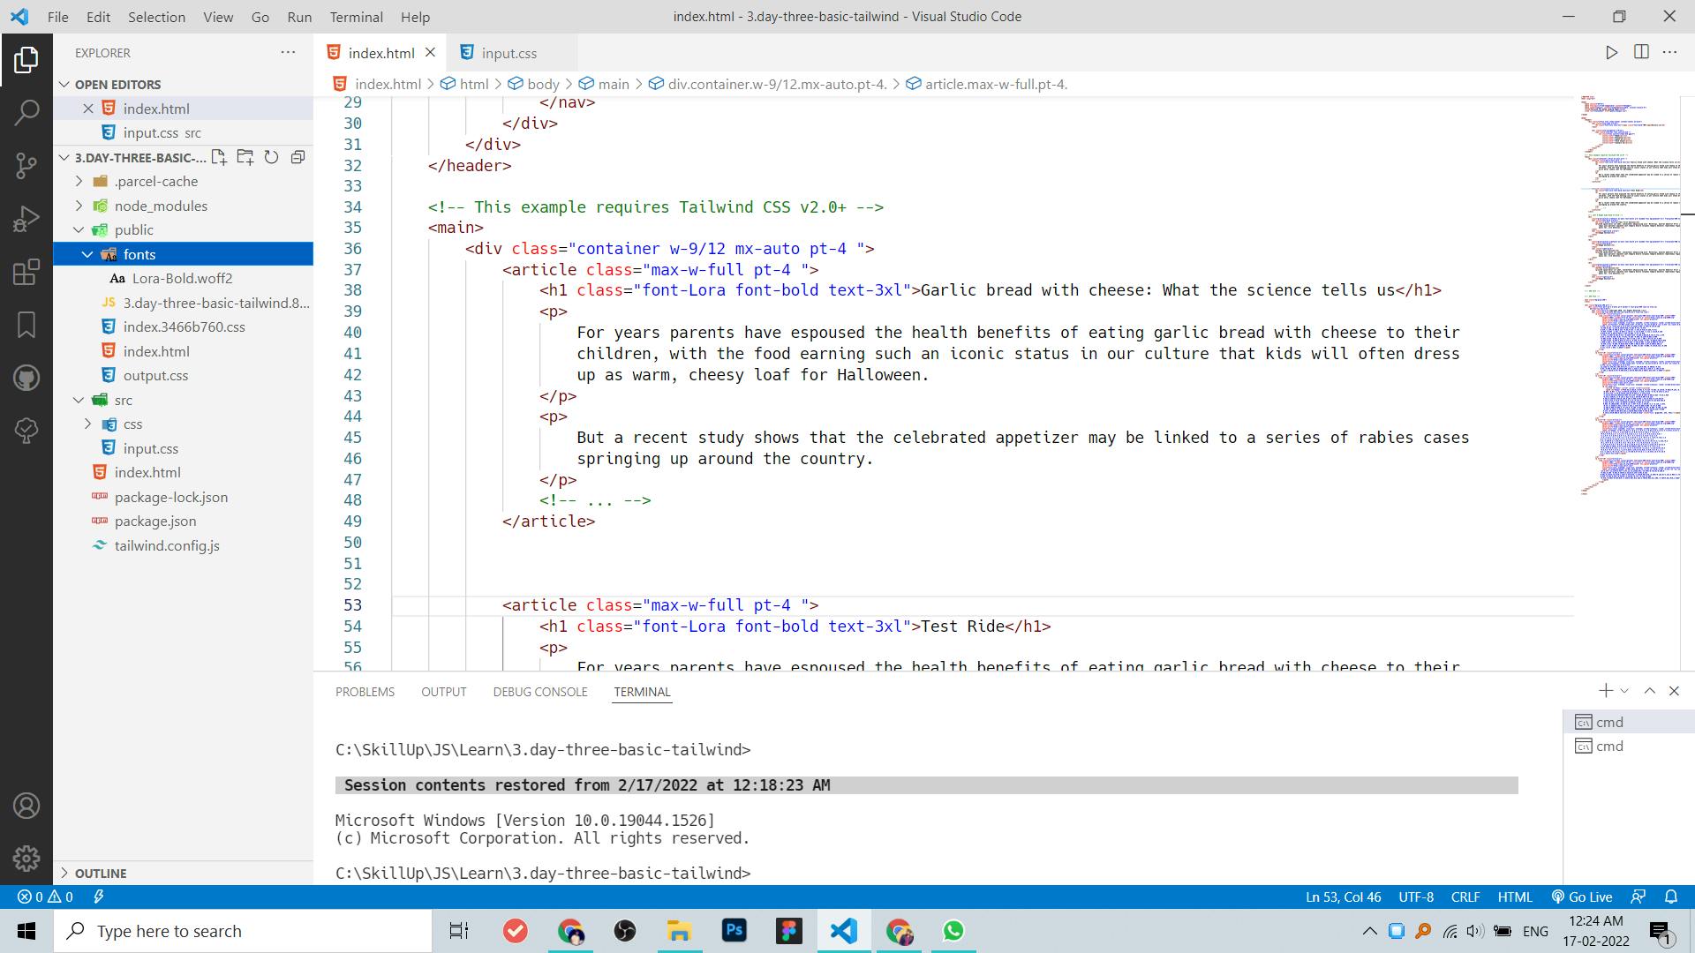Open the GitHub view in activity bar
Image resolution: width=1695 pixels, height=953 pixels.
26,378
